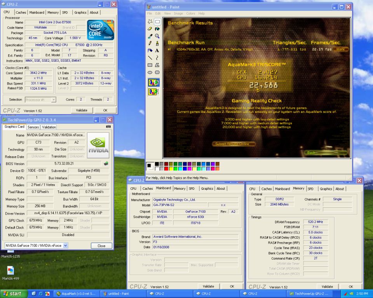The image size is (373, 298).
Task: Pick the Rectangle shape tool
Action: coord(150,65)
